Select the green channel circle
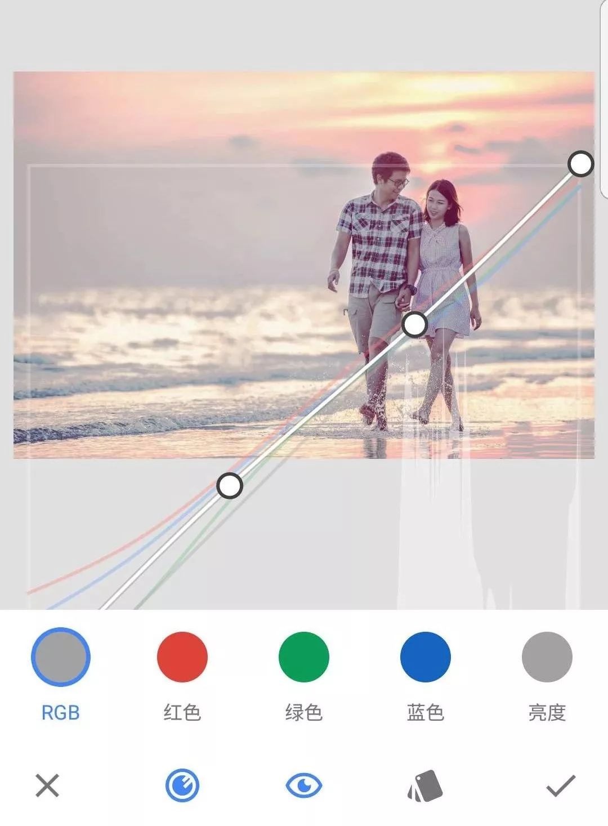 point(304,657)
